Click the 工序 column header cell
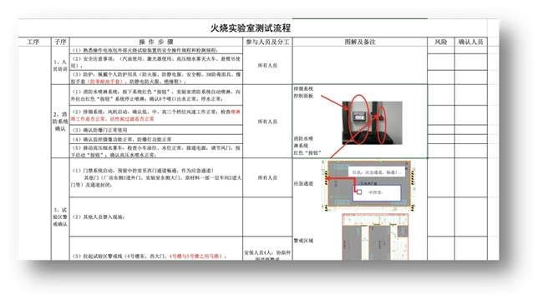Viewport: 543px width, 304px height. coord(33,42)
